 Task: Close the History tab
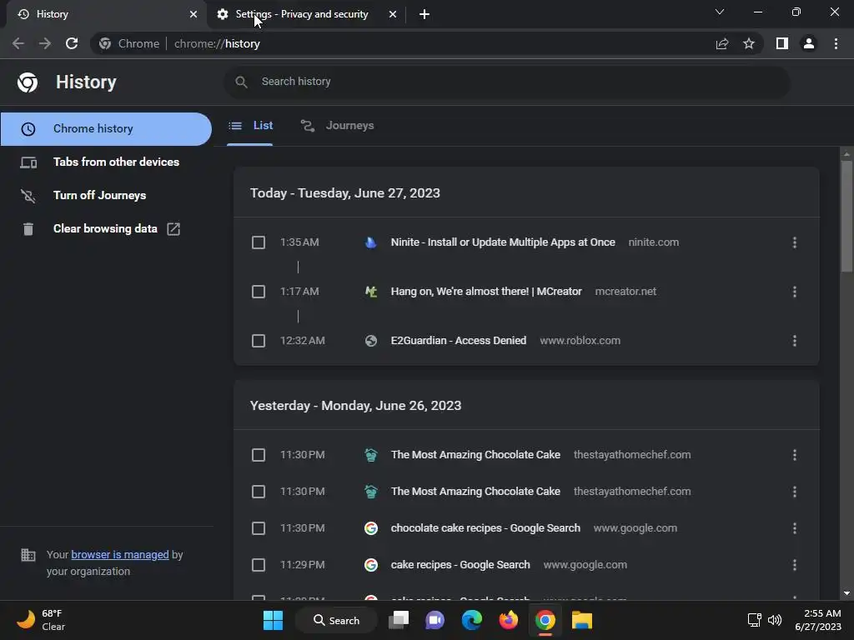[x=193, y=14]
